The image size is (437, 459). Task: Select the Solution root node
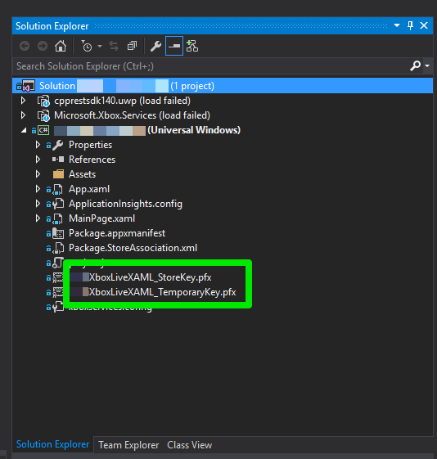pos(223,86)
